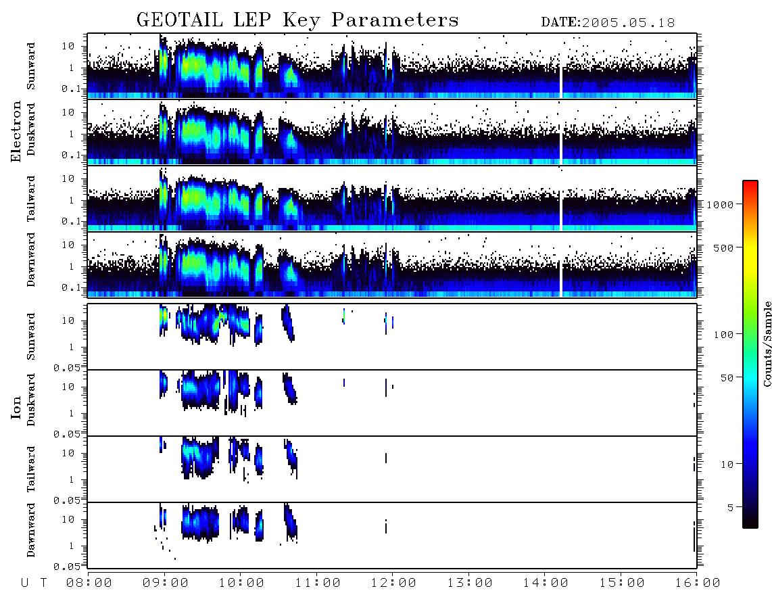Click the Electron 'Dawnward' panel label
Viewport: 772px width, 595px height.
point(31,260)
